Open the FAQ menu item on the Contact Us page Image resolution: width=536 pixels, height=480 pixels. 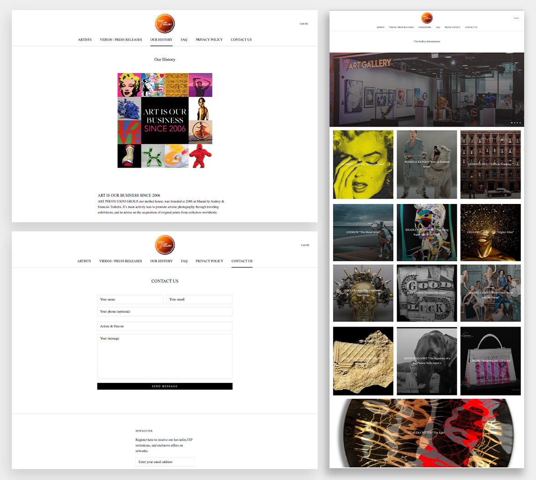tap(184, 261)
